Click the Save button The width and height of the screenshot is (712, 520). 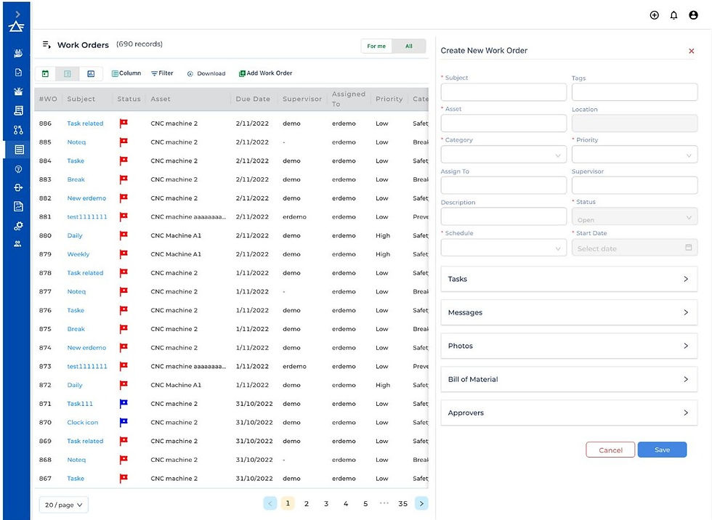click(x=662, y=450)
